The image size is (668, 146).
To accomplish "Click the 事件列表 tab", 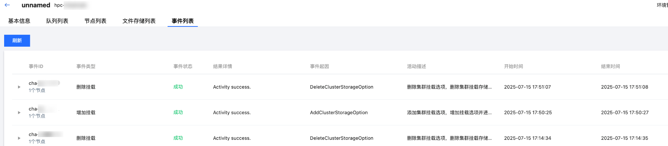I will pos(183,21).
